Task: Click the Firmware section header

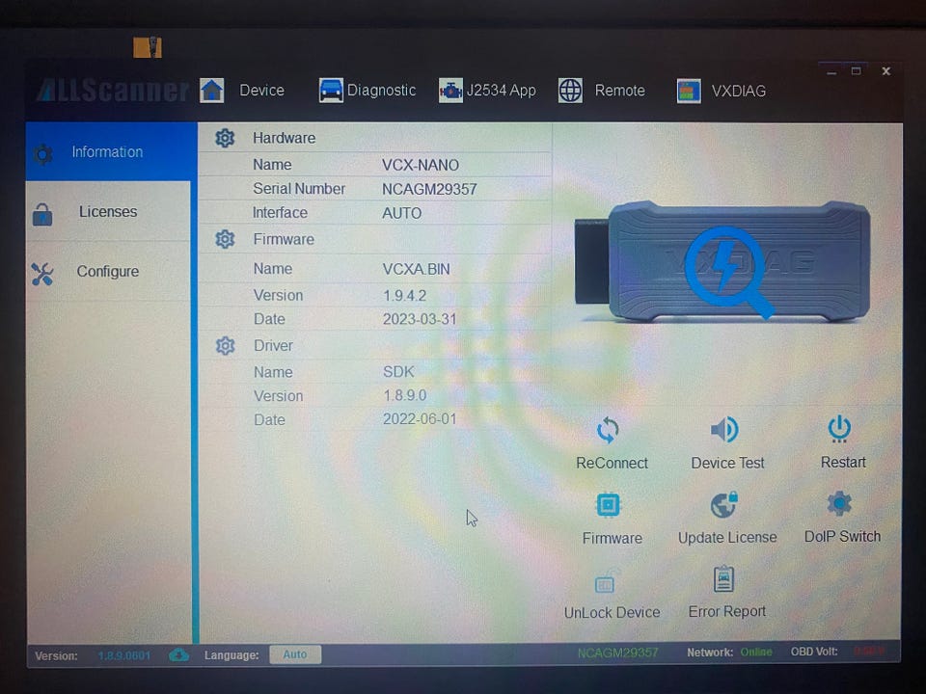Action: tap(284, 239)
